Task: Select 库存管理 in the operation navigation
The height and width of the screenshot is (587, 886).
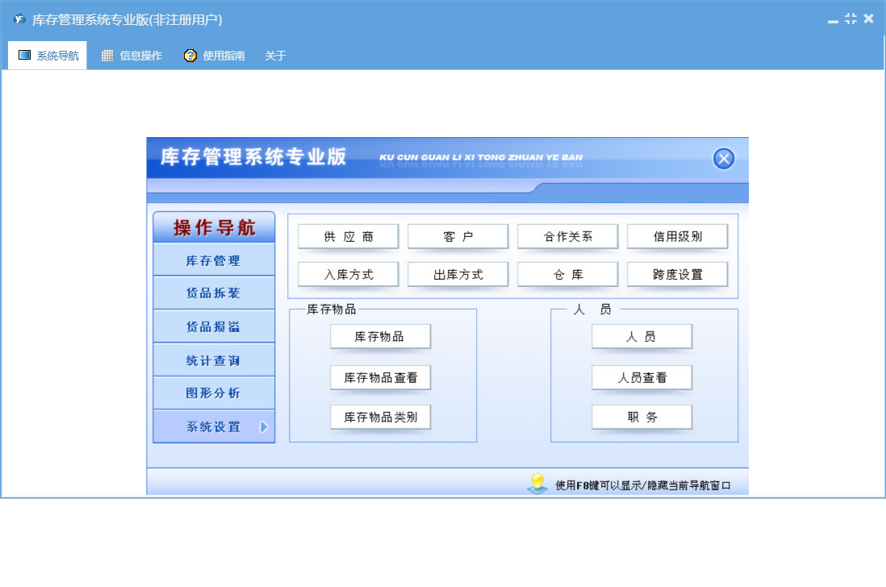Action: pyautogui.click(x=214, y=260)
